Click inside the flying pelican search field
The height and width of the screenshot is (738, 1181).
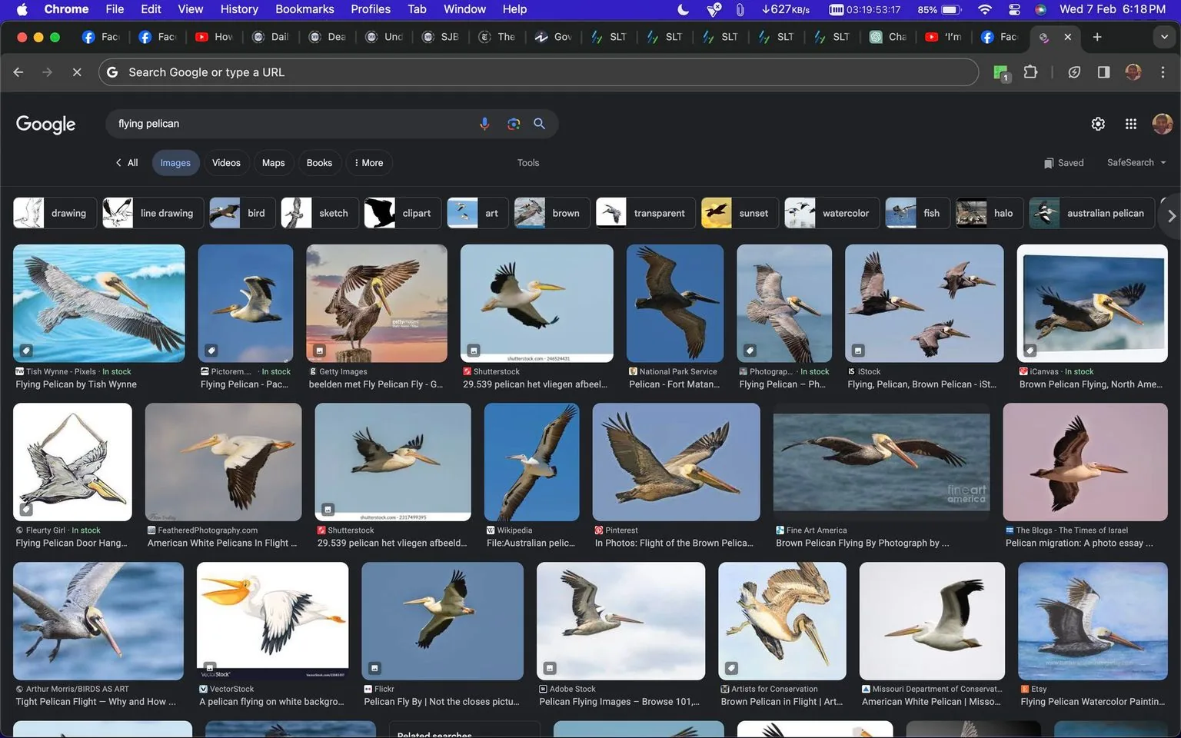292,123
